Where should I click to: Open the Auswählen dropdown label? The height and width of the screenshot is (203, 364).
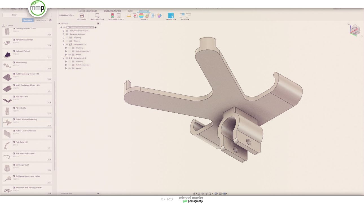click(170, 20)
